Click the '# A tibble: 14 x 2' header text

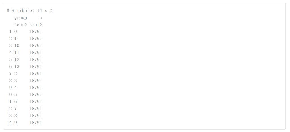click(29, 11)
